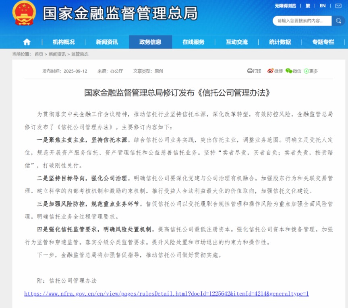
Task: Open the 机构概况 menu
Action: pyautogui.click(x=64, y=42)
